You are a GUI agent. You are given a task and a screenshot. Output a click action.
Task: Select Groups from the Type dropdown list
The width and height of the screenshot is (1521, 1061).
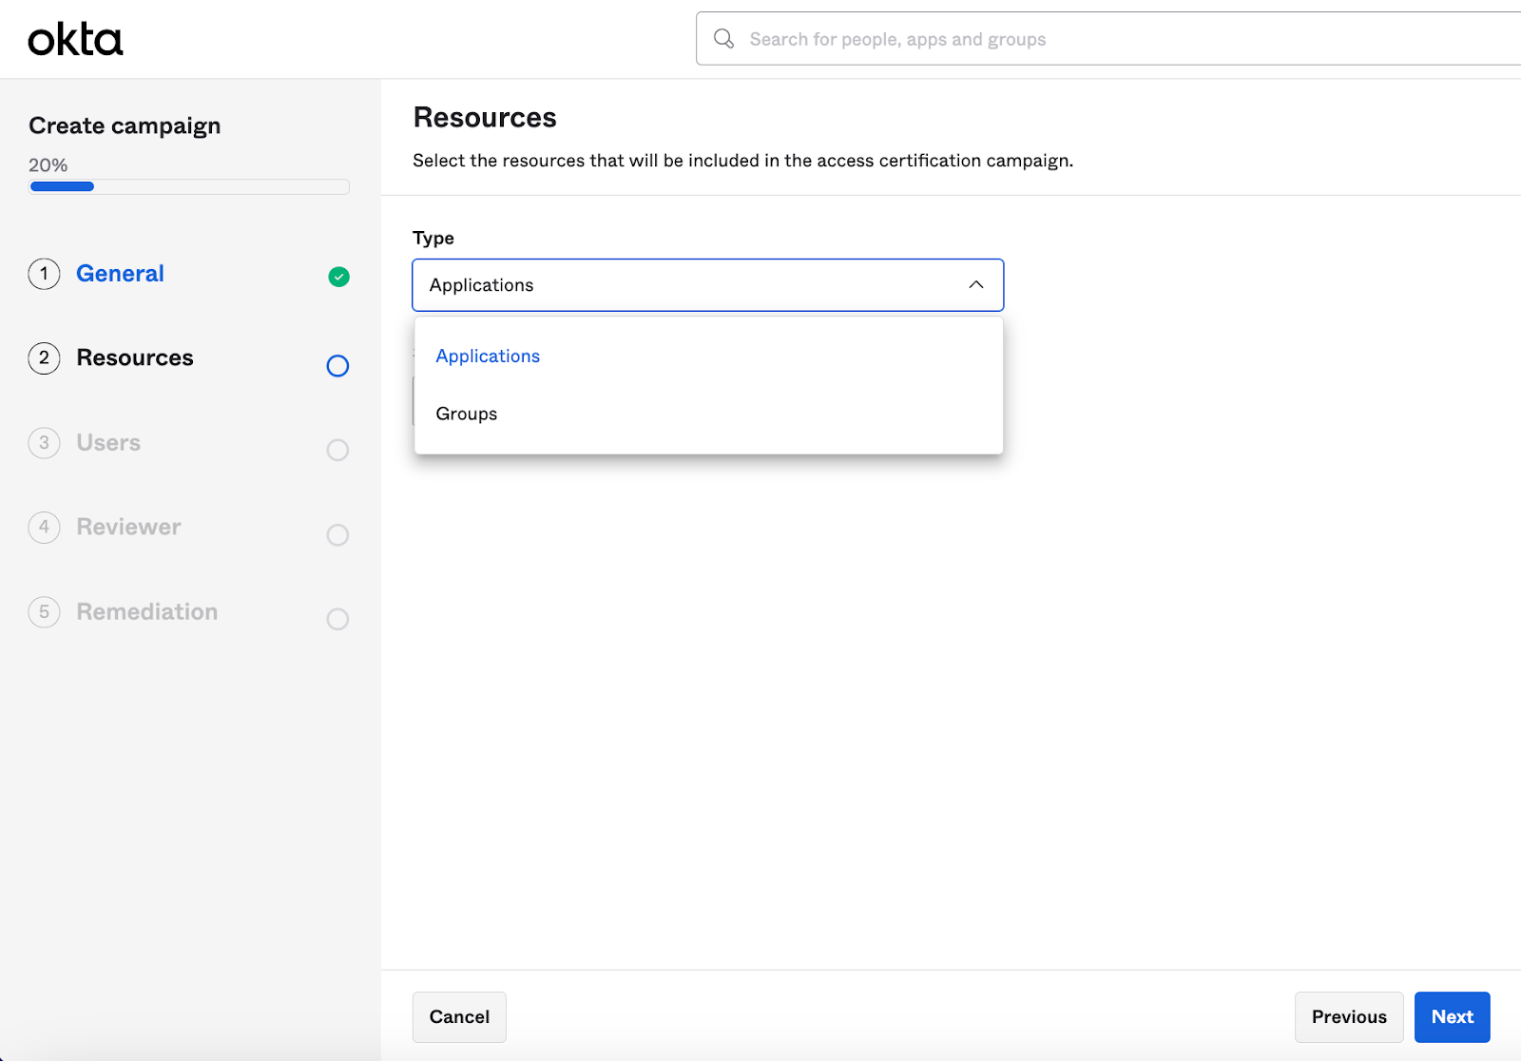(x=466, y=414)
